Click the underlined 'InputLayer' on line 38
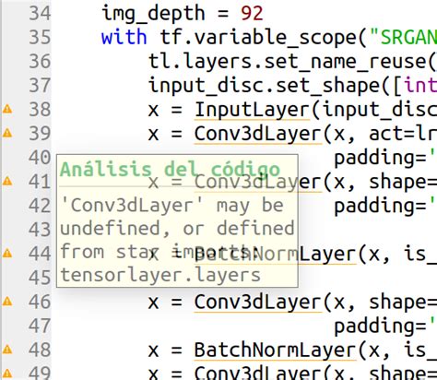This screenshot has width=437, height=380. click(253, 110)
